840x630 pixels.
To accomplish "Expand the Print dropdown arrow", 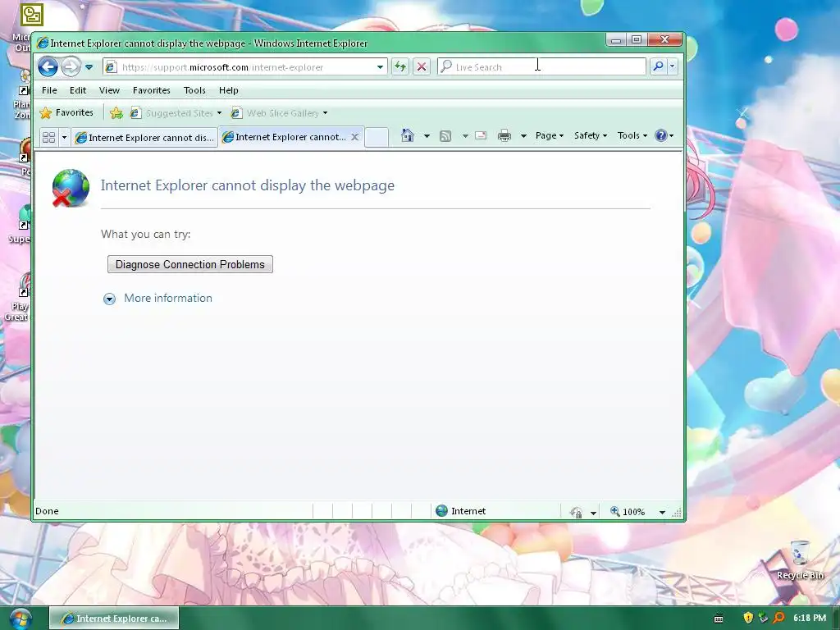I will click(x=523, y=136).
